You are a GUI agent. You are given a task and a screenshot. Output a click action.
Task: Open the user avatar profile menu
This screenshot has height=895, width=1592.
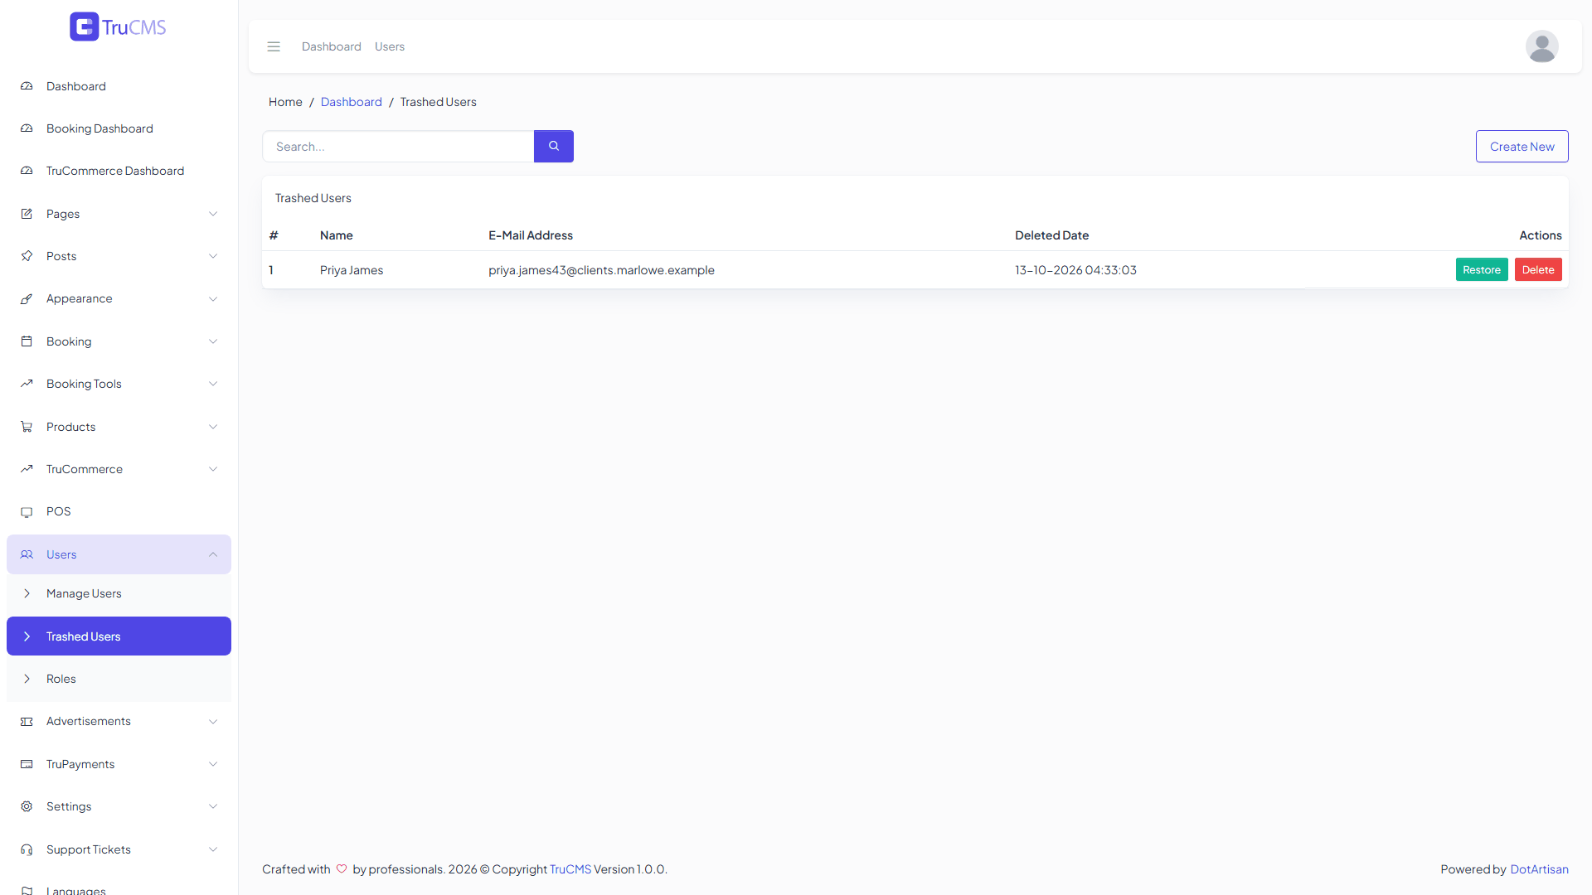(1542, 46)
